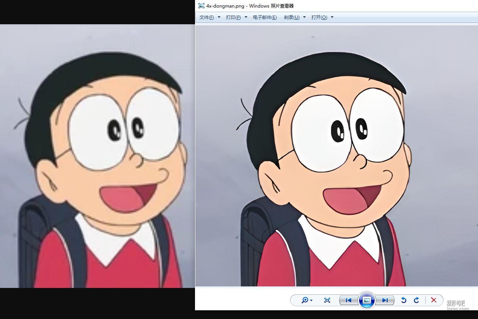Viewport: 478px width, 319px height.
Task: Open the 刻录(U) menu
Action: pos(292,17)
